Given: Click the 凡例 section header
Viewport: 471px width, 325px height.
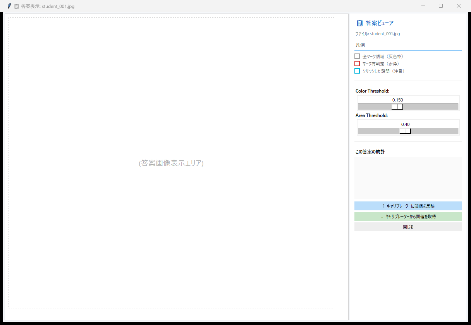Looking at the screenshot, I should tap(359, 45).
